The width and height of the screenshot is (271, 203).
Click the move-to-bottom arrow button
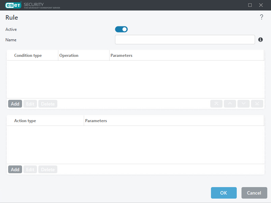[257, 104]
